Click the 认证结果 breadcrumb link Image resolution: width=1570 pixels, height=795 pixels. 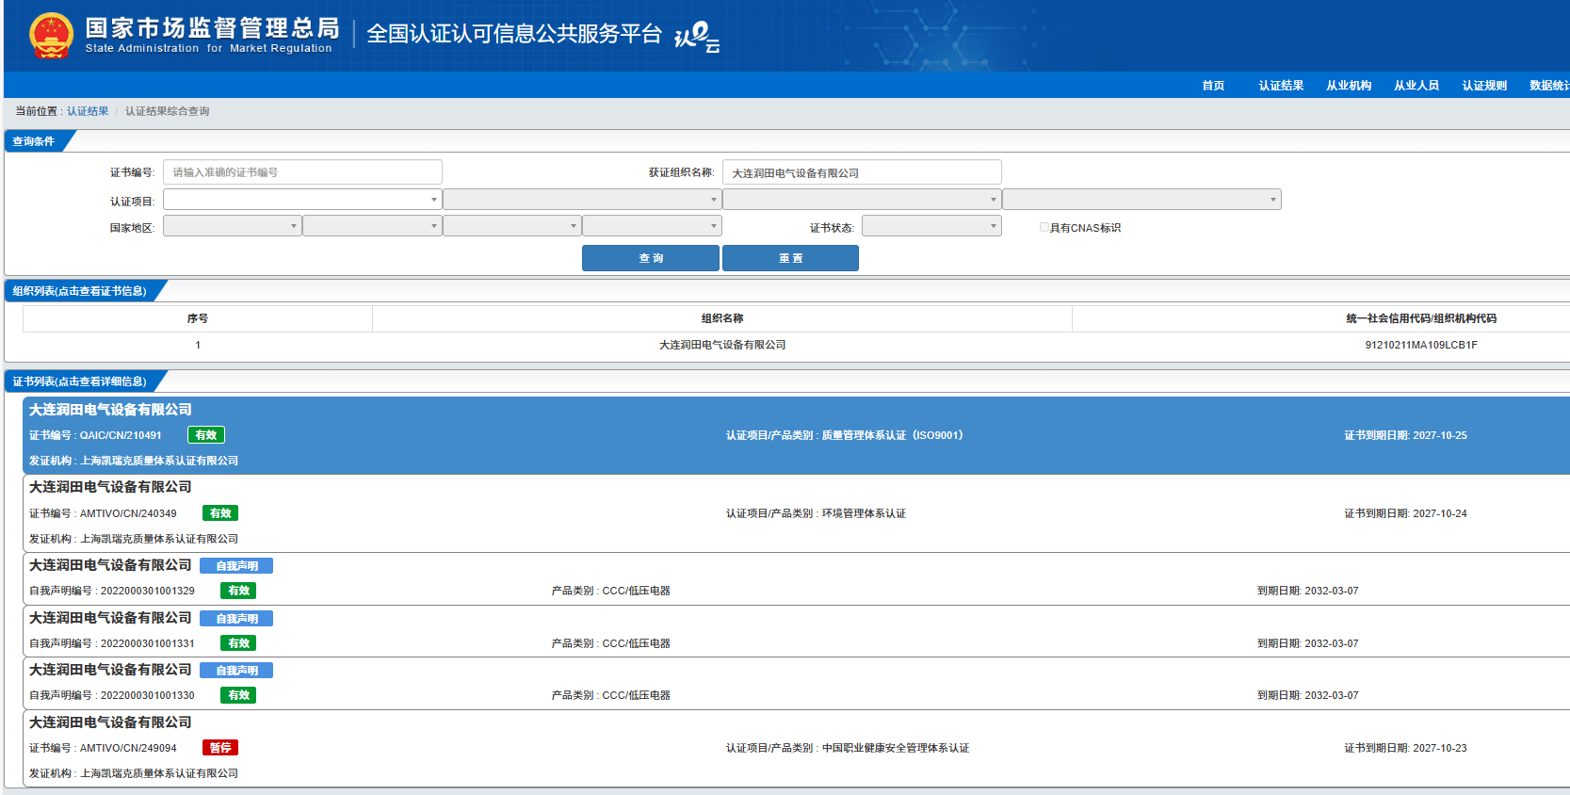tap(88, 111)
